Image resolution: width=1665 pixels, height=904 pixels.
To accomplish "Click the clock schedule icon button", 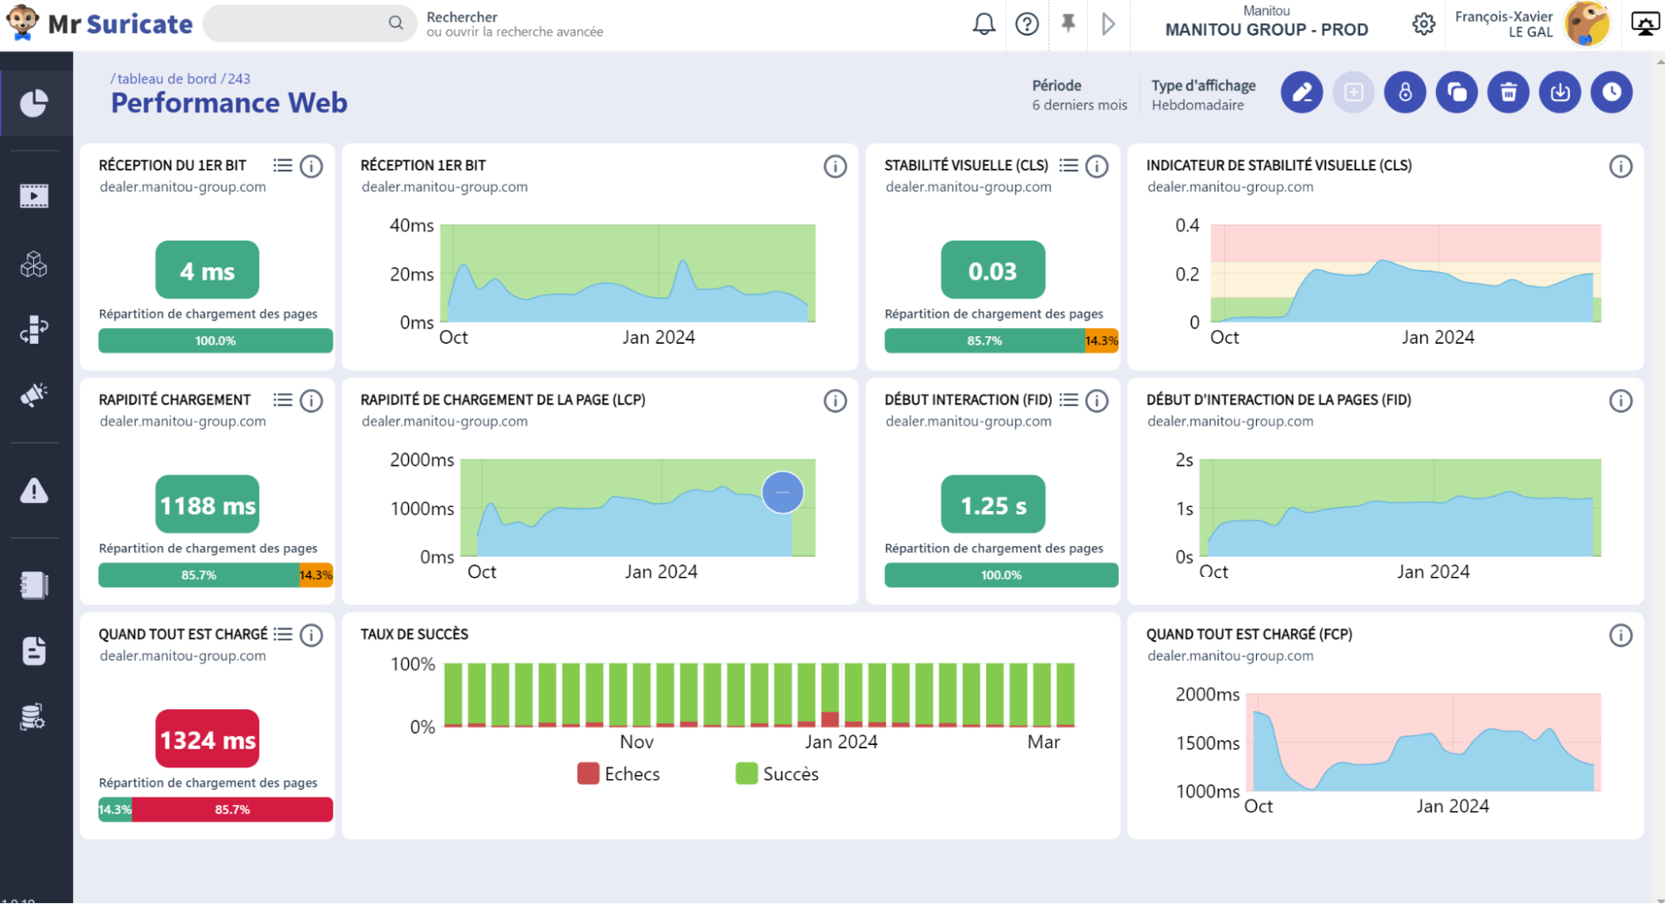I will (1612, 92).
